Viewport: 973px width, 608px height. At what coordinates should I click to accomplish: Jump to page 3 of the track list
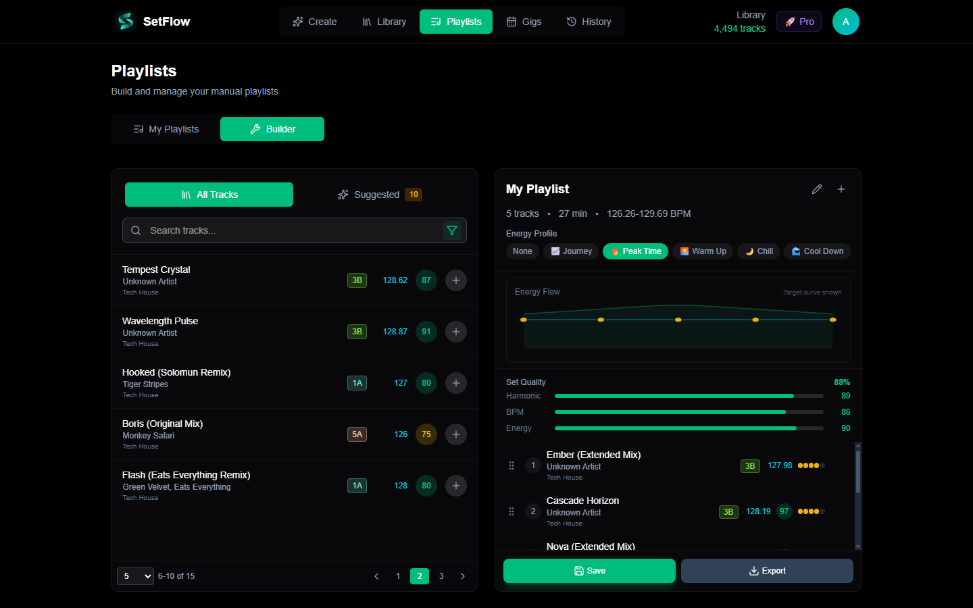441,576
